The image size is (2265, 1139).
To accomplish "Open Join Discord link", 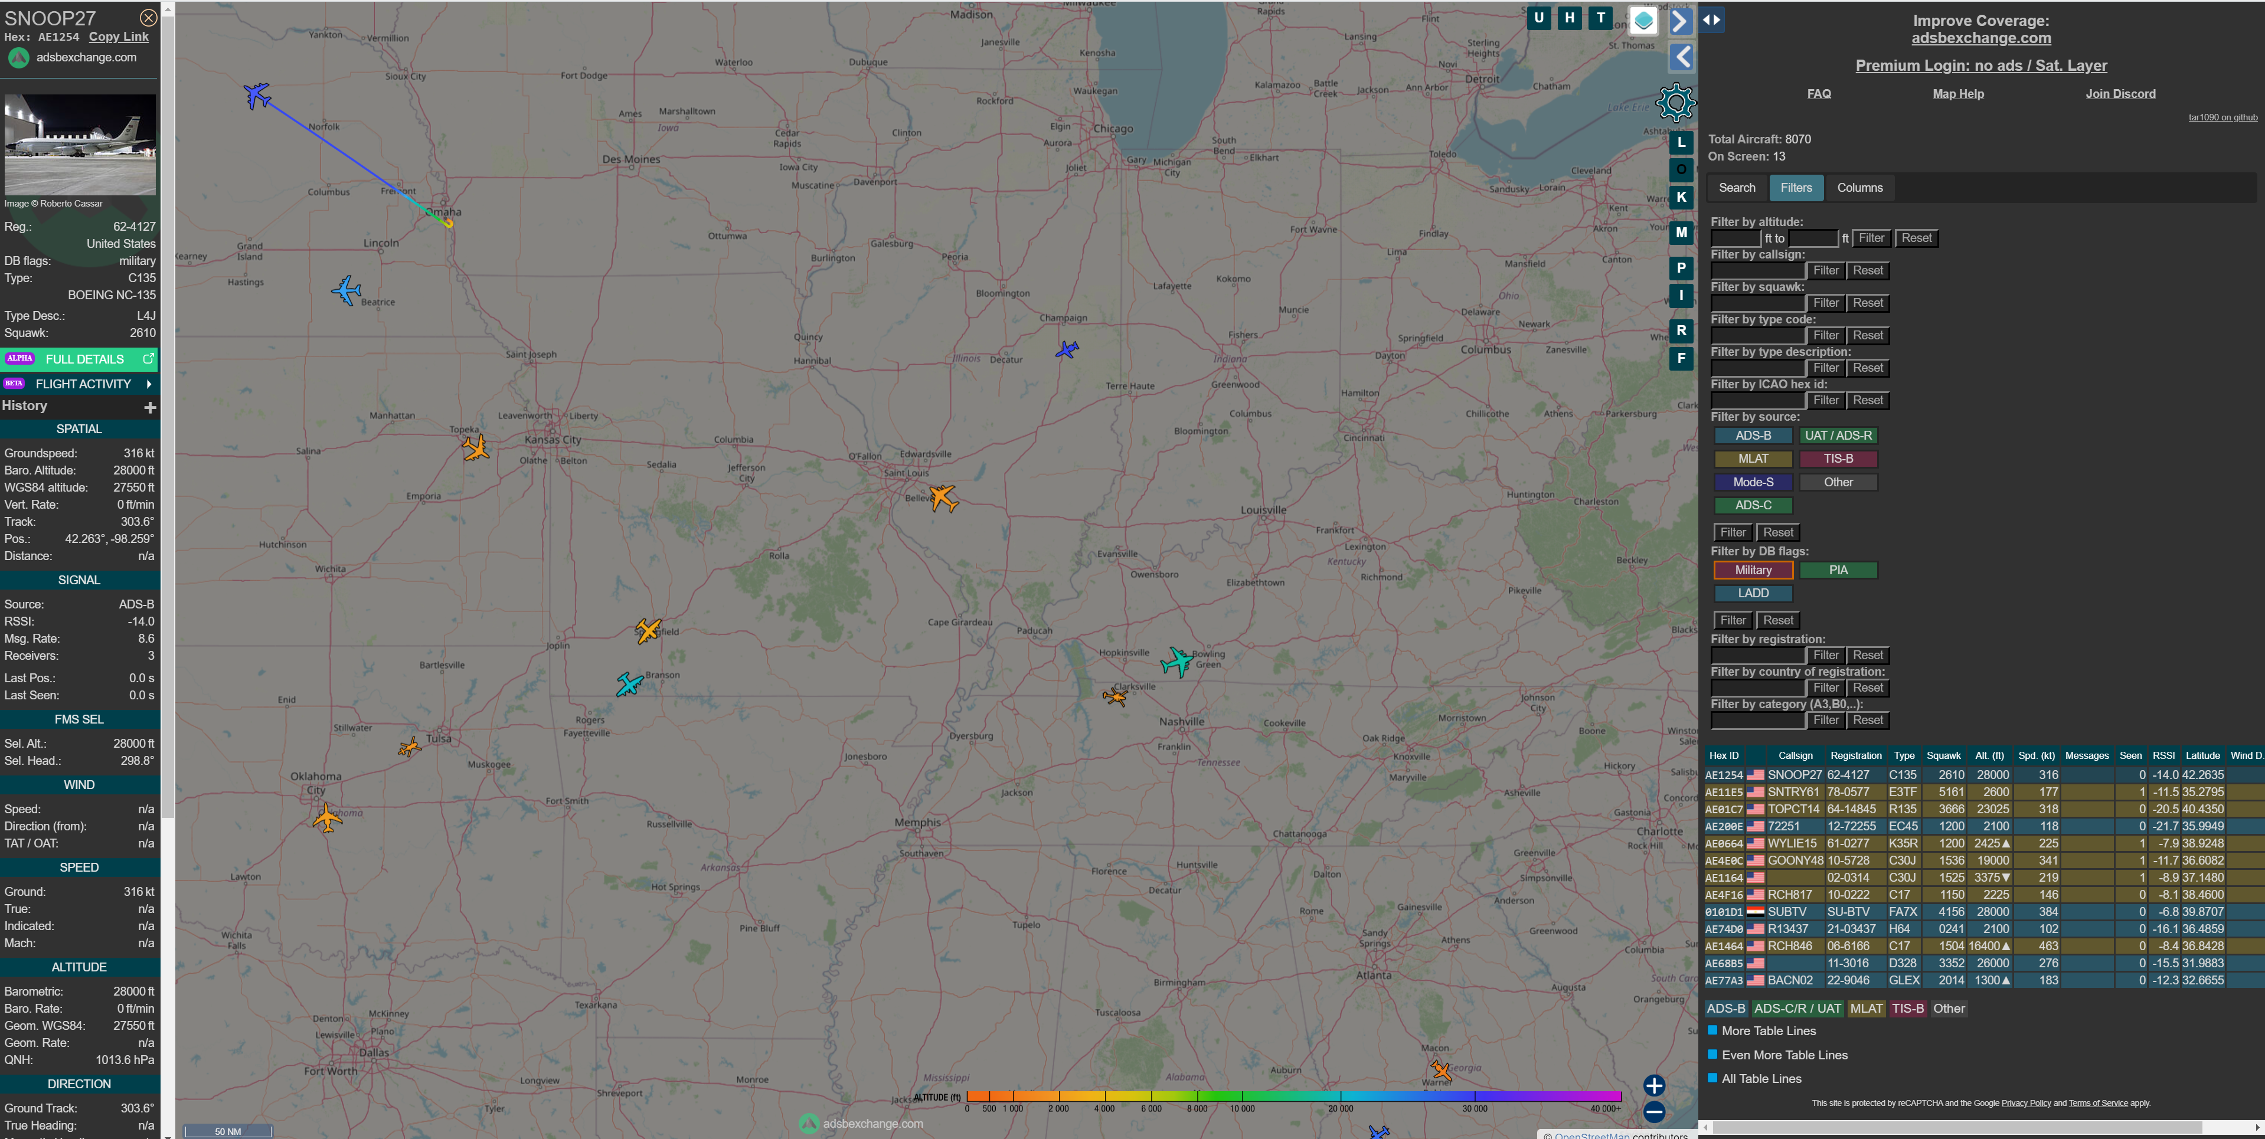I will pos(2120,94).
